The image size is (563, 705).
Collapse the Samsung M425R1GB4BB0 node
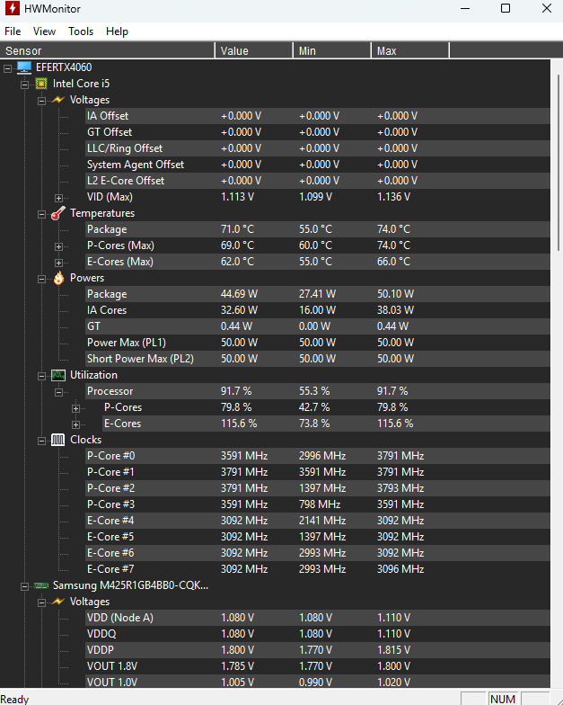tap(25, 586)
